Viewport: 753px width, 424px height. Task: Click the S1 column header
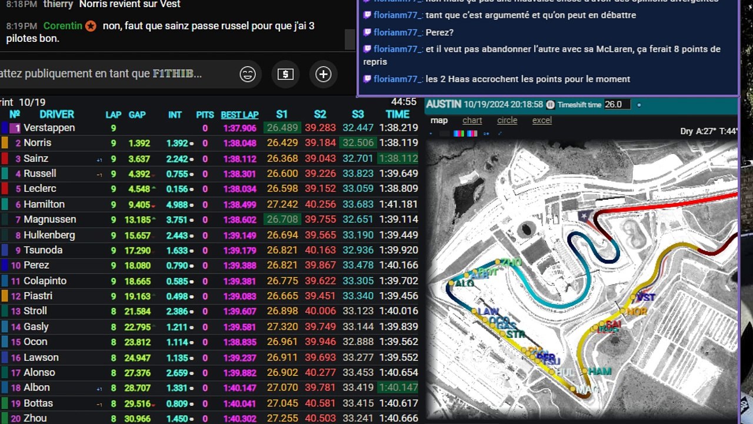coord(282,114)
